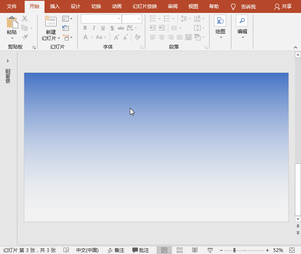The height and width of the screenshot is (254, 301).
Task: Click the Editing (编辑) magnifier icon
Action: tap(242, 21)
